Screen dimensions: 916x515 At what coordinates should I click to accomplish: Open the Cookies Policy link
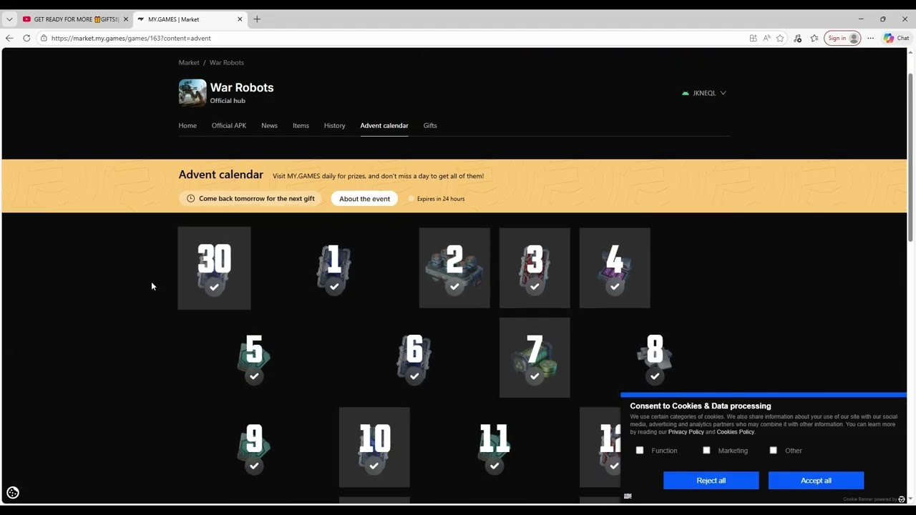click(x=736, y=432)
